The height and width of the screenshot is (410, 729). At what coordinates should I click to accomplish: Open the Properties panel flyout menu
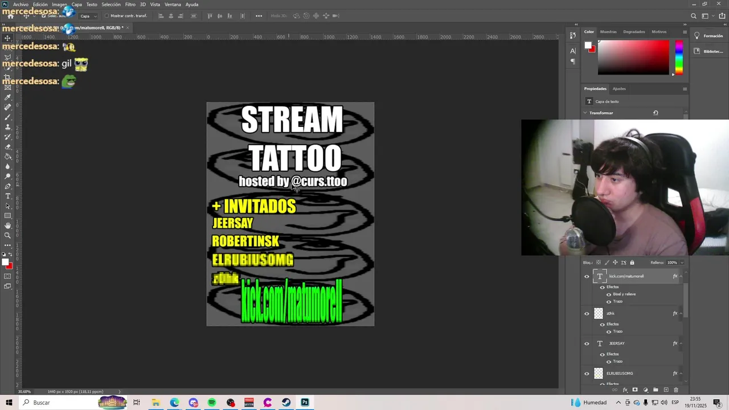click(x=685, y=89)
